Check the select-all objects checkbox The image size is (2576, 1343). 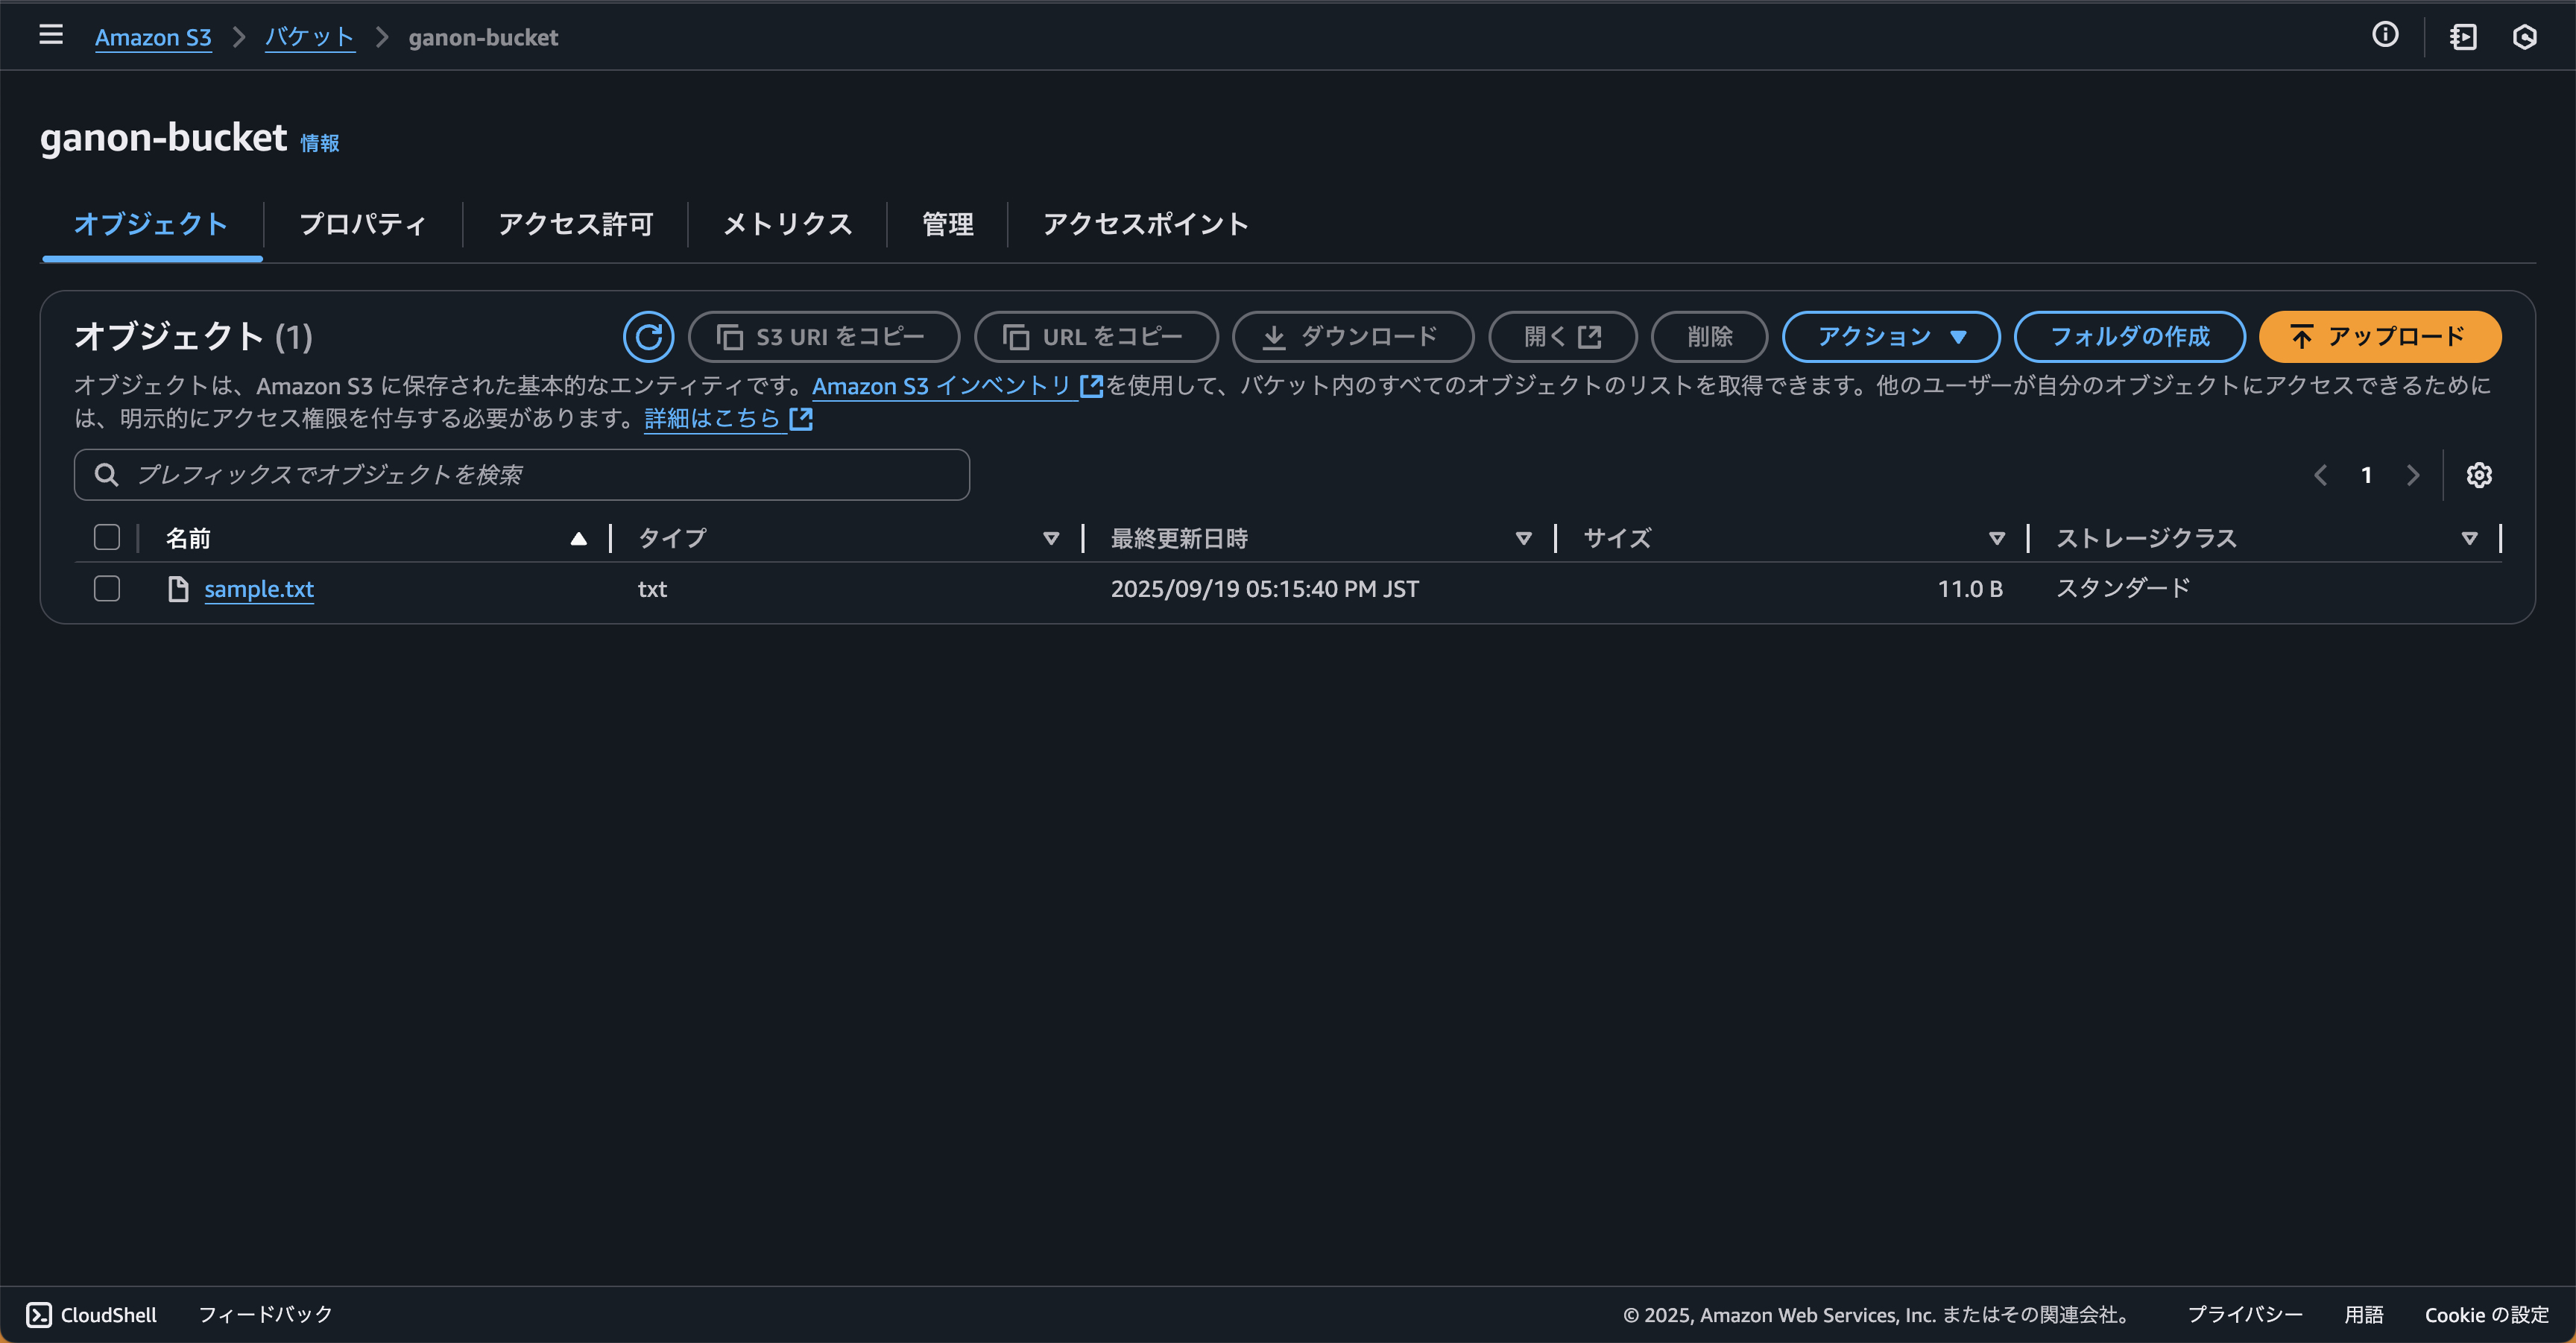[107, 538]
